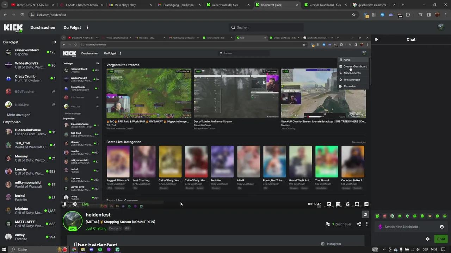
Task: Click the green Chat send button
Action: point(441,239)
